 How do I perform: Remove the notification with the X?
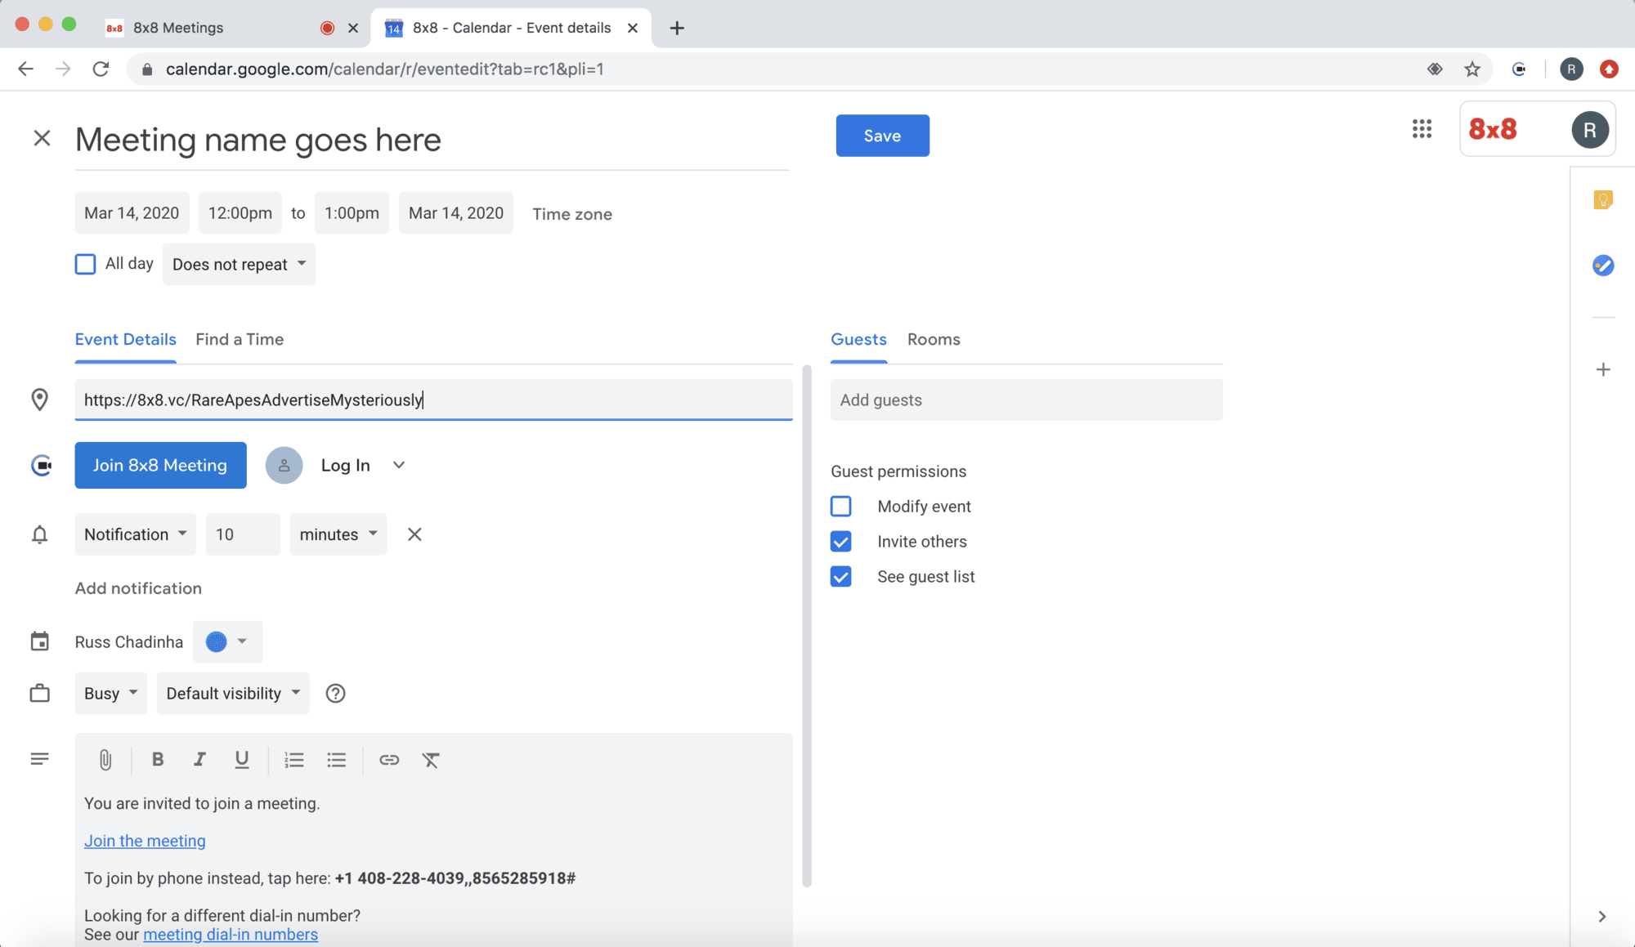click(414, 534)
